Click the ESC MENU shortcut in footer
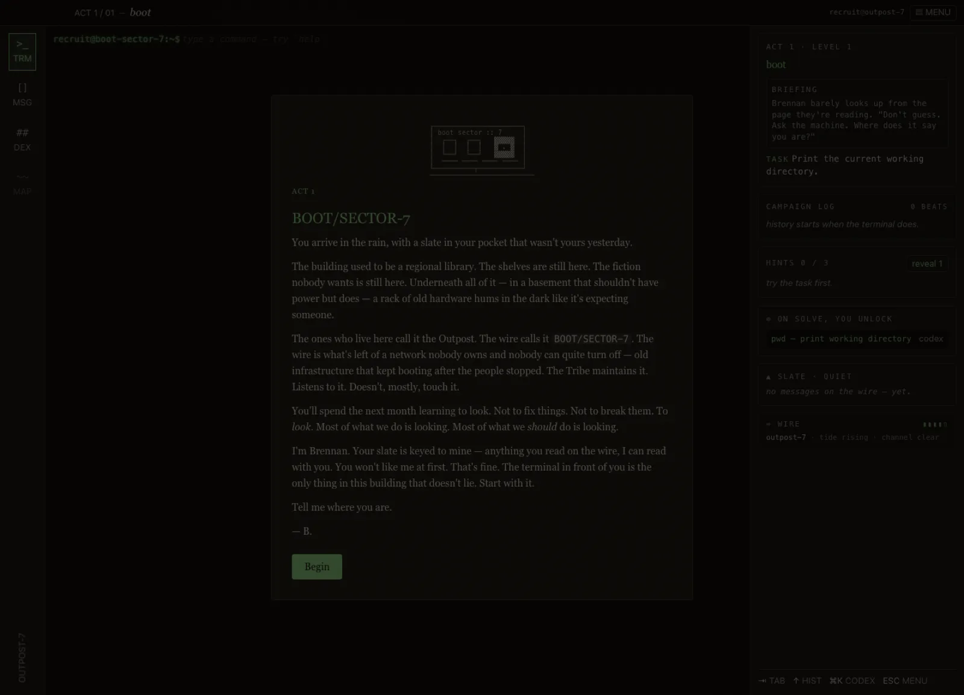This screenshot has width=964, height=695. (x=905, y=681)
